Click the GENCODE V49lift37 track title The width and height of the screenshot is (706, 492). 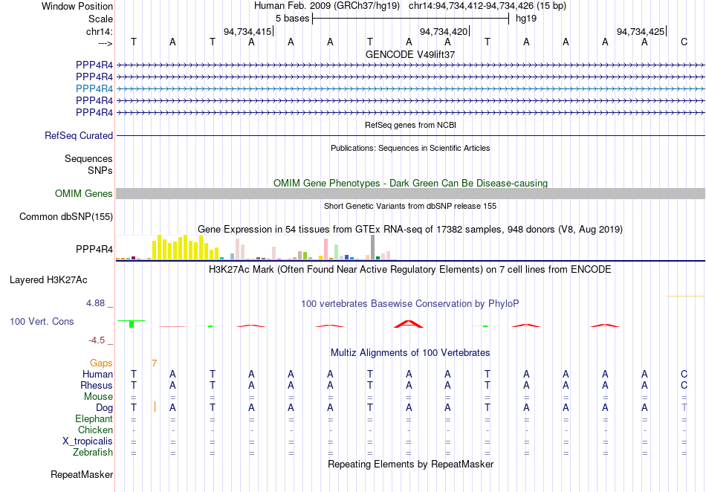(410, 54)
